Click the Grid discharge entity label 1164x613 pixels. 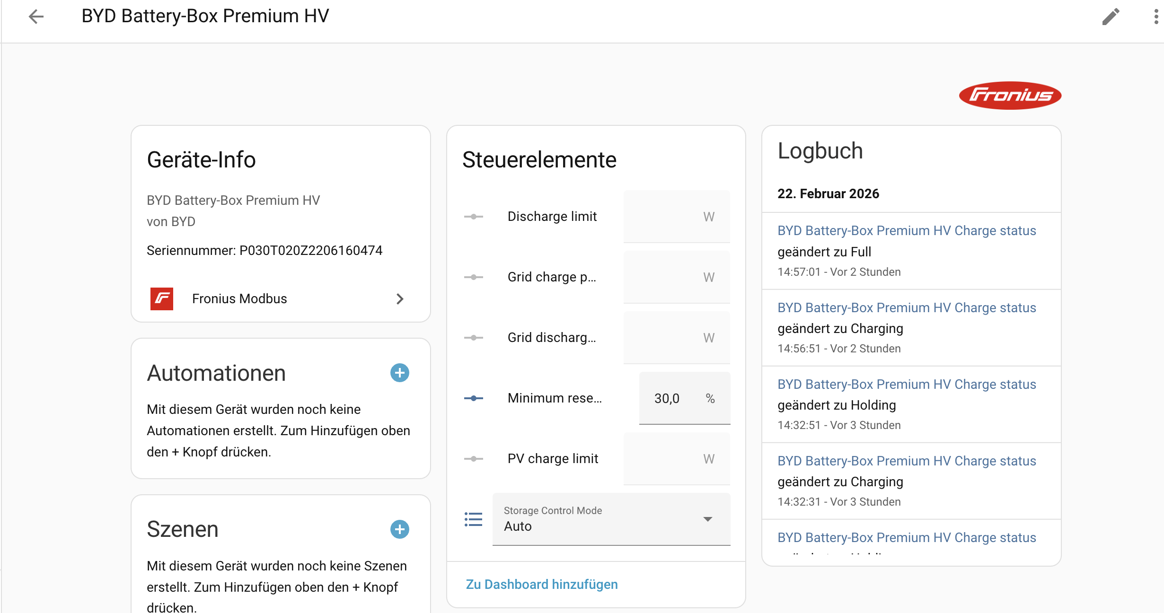(x=552, y=338)
